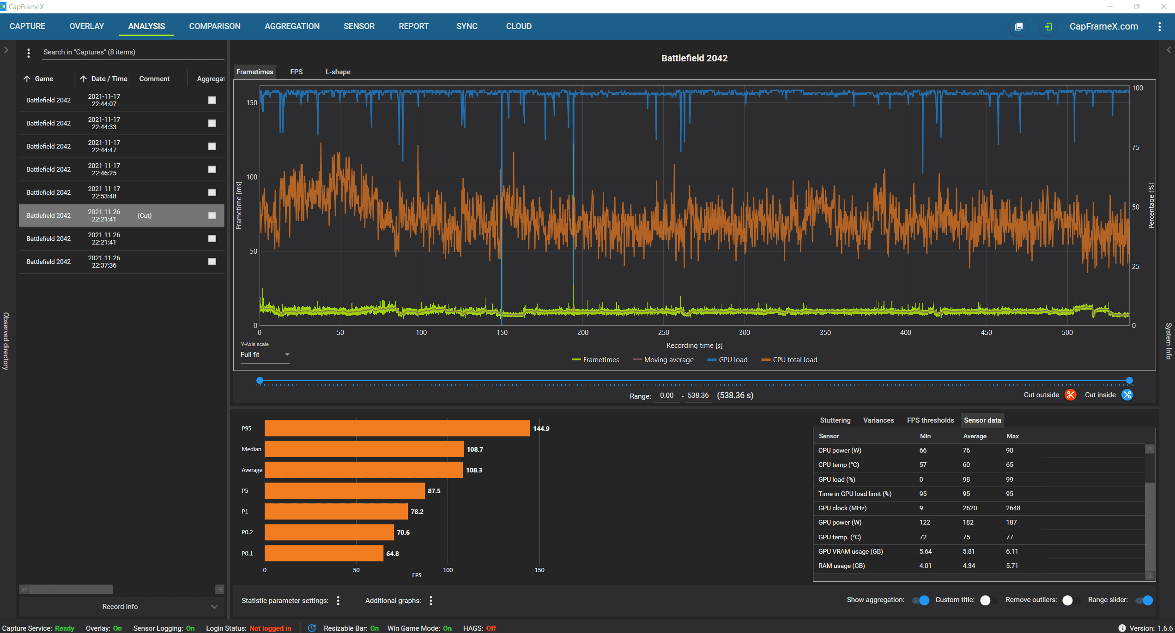Click the GPU VRAM usage (GB) sensor row
The height and width of the screenshot is (633, 1175).
(x=979, y=551)
